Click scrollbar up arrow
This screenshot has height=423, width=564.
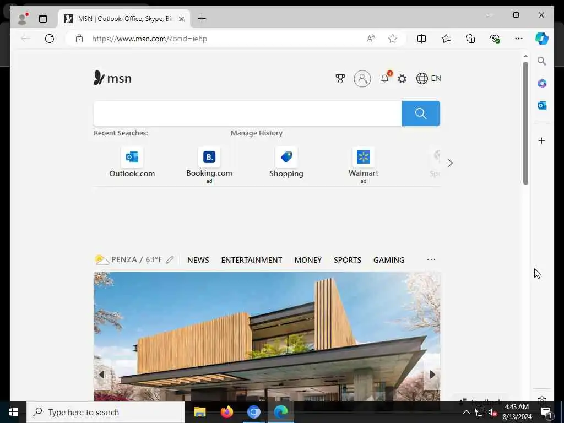[525, 56]
